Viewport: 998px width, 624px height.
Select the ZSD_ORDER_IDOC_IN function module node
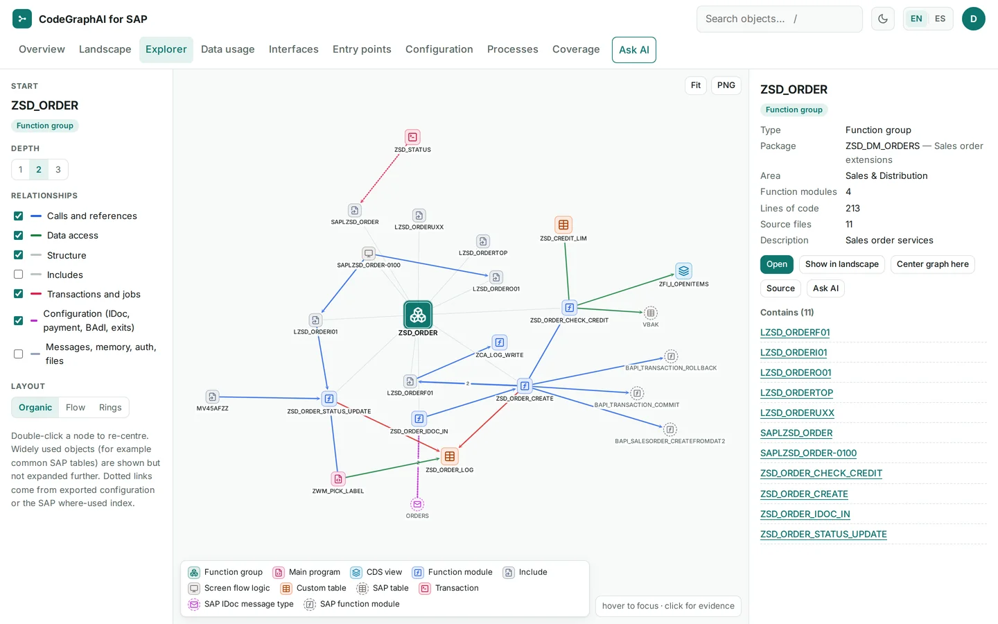(419, 419)
